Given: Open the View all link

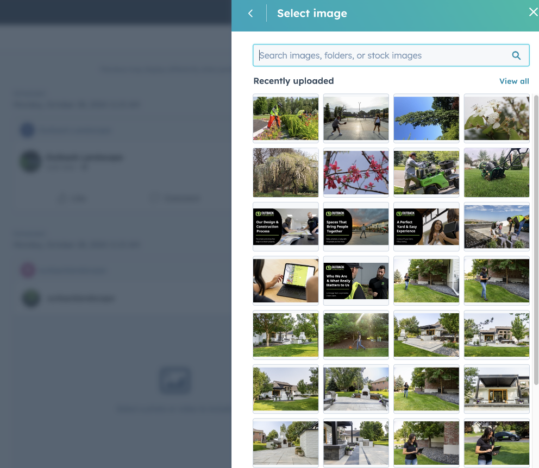Looking at the screenshot, I should [514, 81].
